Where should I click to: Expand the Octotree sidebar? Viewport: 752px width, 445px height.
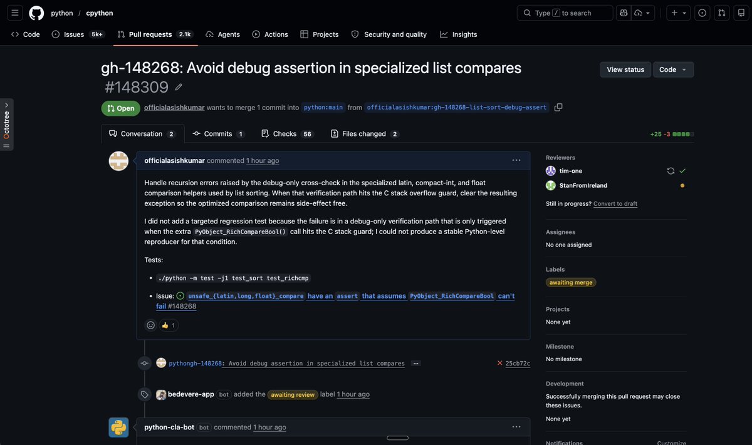click(6, 124)
